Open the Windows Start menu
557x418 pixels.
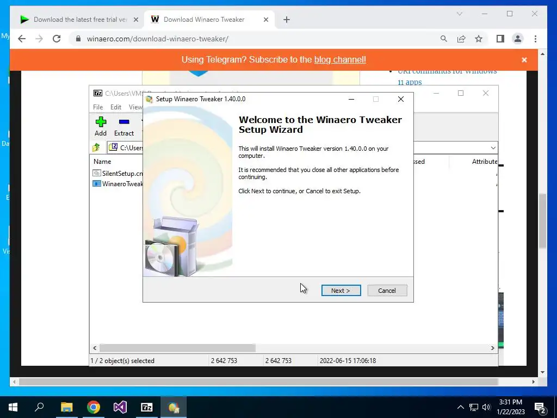click(x=13, y=407)
